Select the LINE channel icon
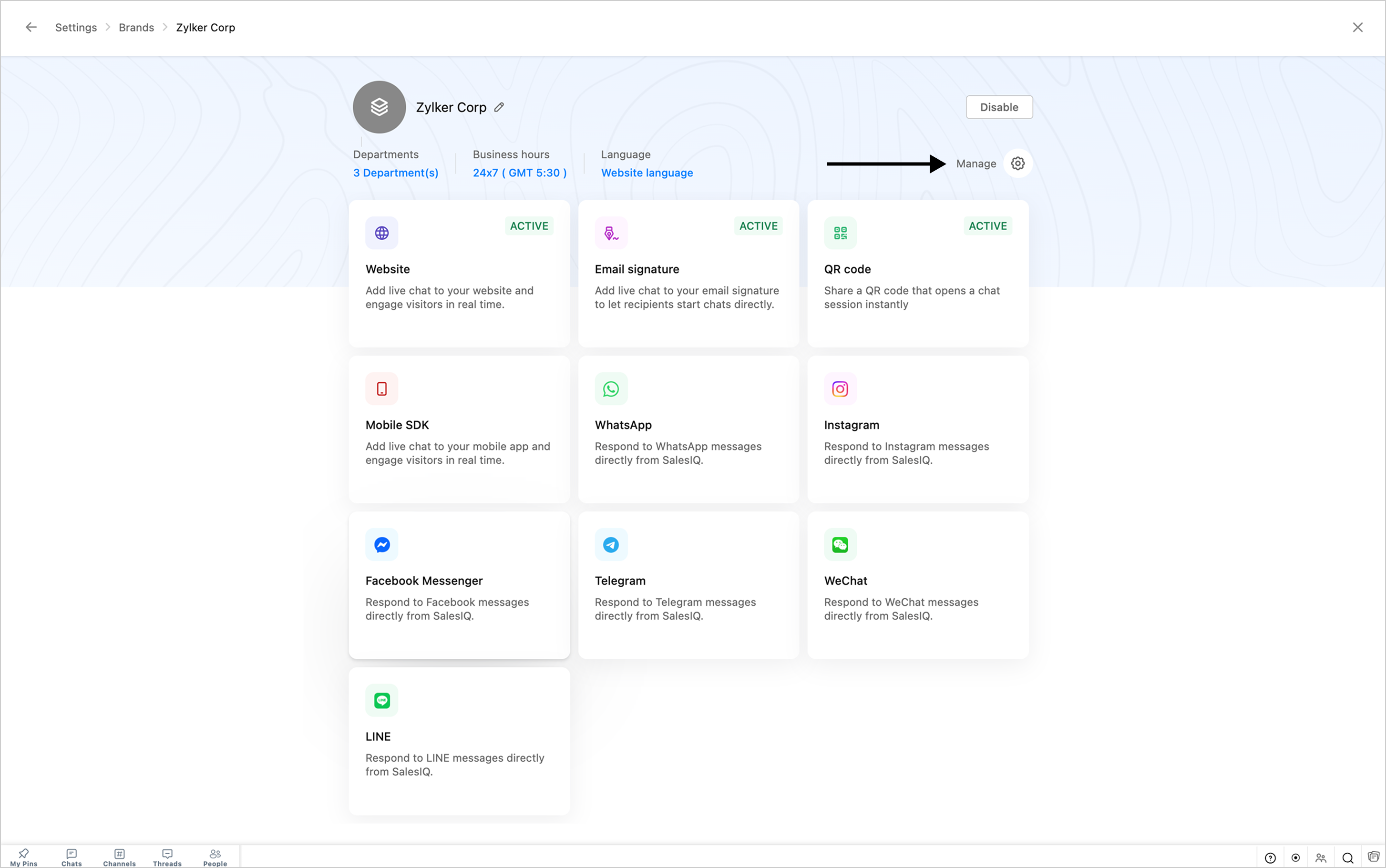 (x=382, y=700)
